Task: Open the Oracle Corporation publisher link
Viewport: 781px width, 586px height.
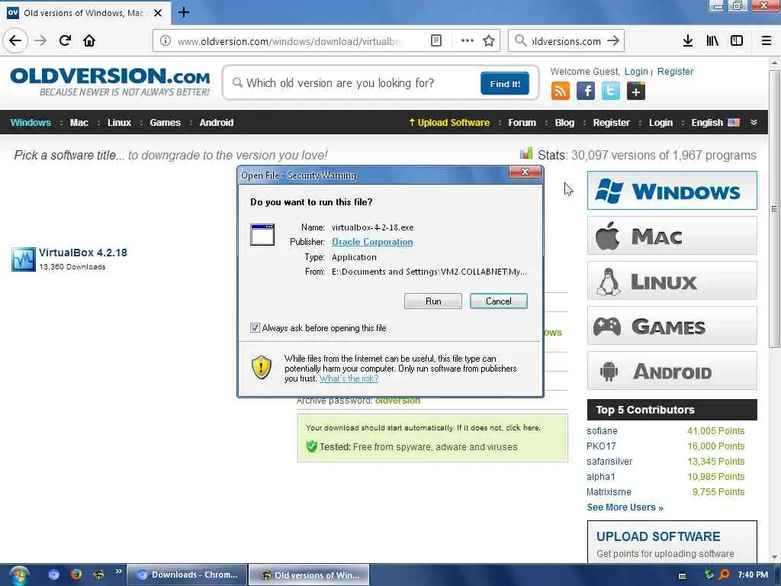Action: pos(372,242)
